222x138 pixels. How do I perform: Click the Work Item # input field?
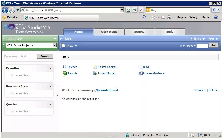pyautogui.click(x=202, y=46)
